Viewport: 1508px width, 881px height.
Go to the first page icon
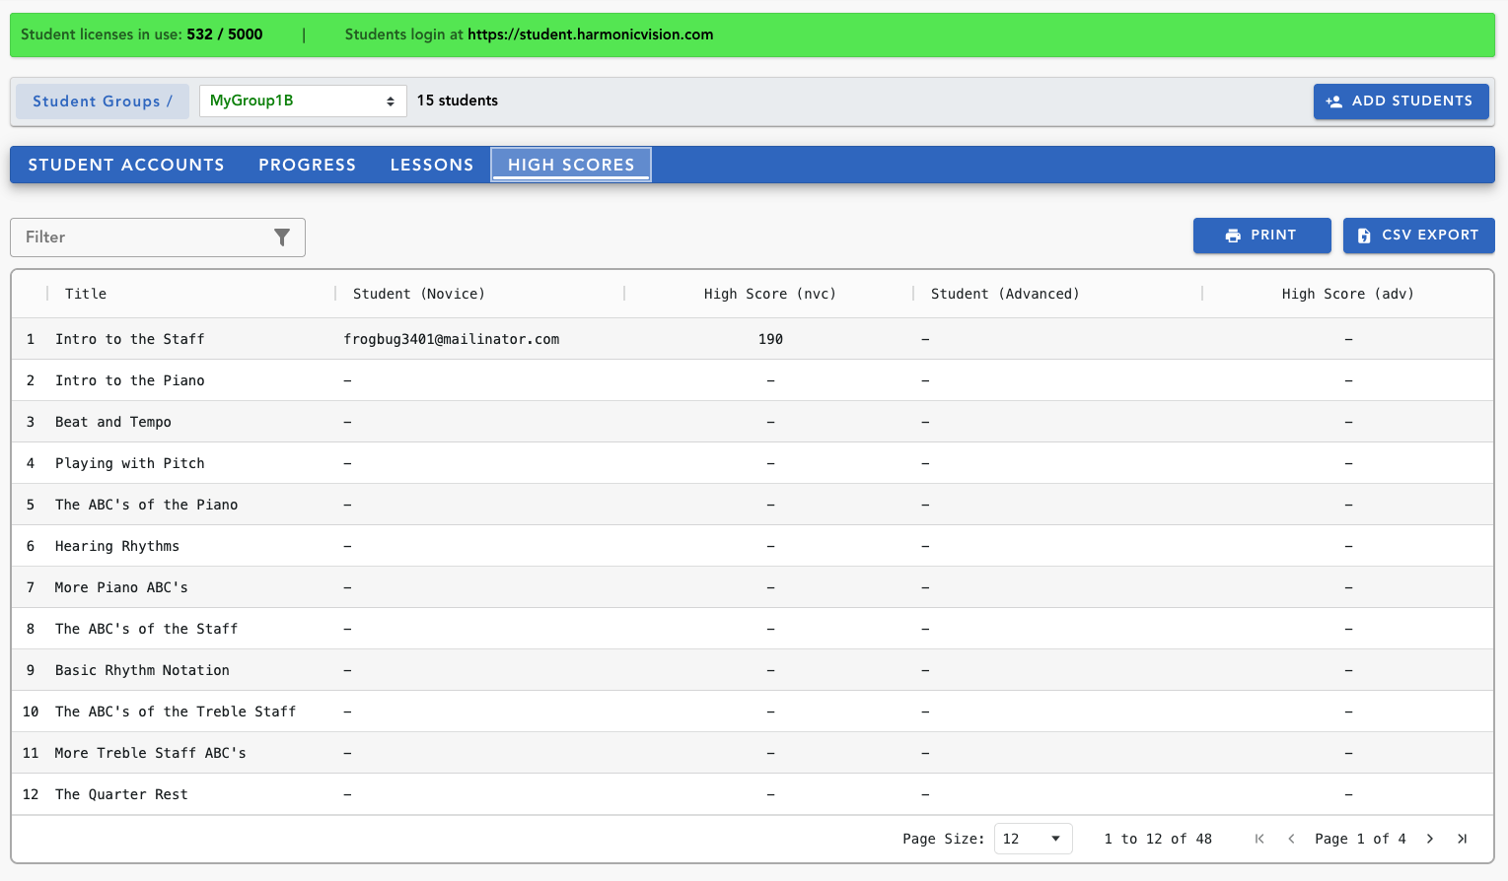point(1259,839)
